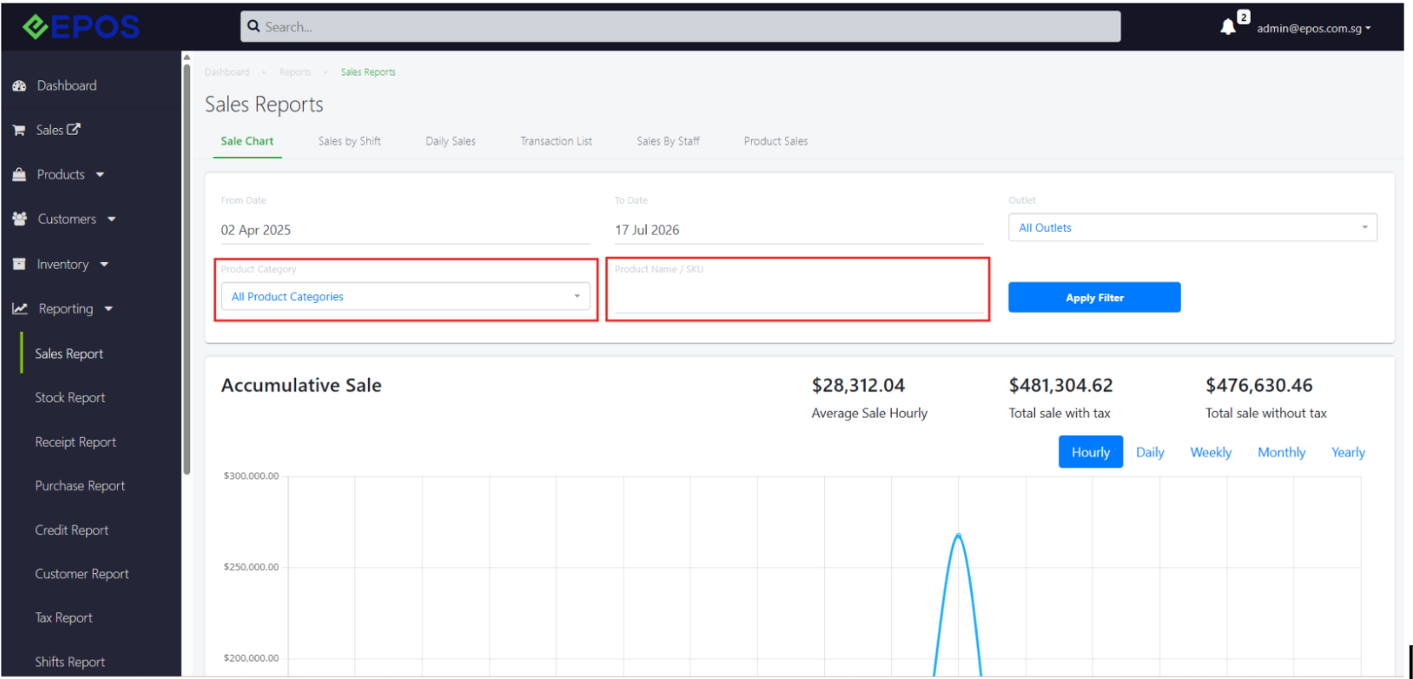Click the $481,304.62 total sale with tax

point(1061,386)
